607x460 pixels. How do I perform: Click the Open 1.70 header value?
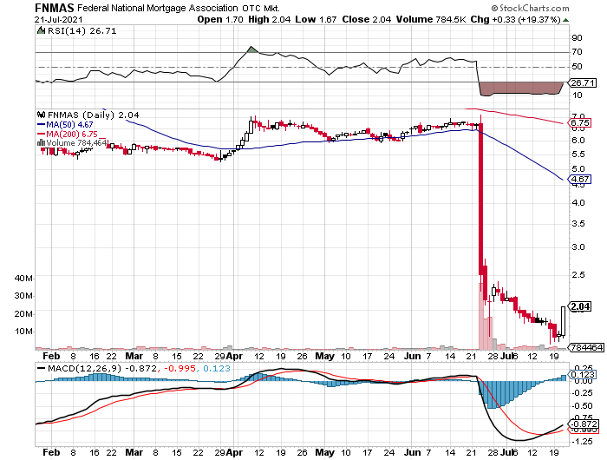[x=220, y=19]
